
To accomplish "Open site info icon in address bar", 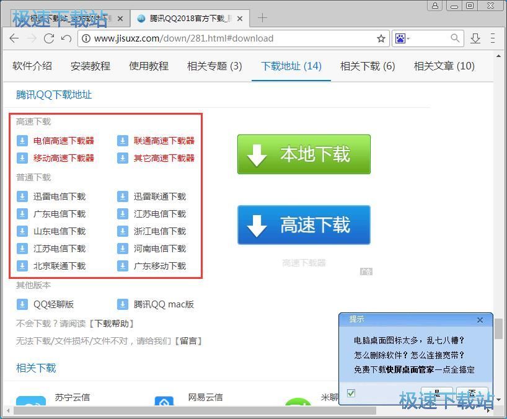I will (86, 38).
